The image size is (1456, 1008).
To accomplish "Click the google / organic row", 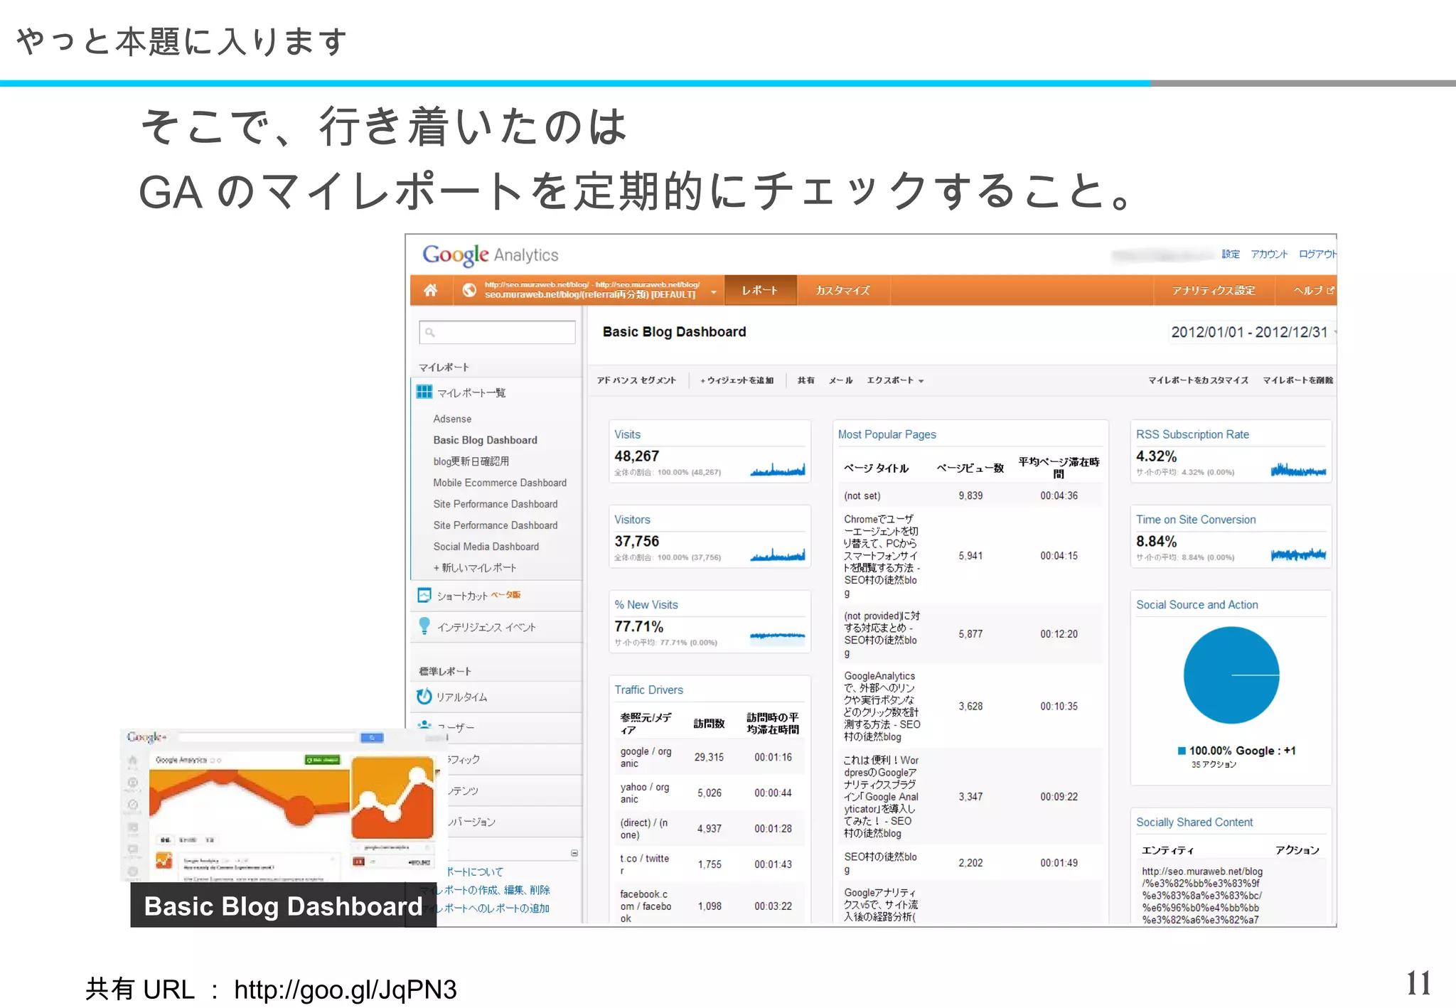I will point(709,758).
